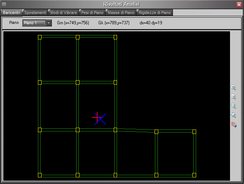Click the zoom extents icon
Image resolution: width=244 pixels, height=184 pixels.
pyautogui.click(x=233, y=115)
